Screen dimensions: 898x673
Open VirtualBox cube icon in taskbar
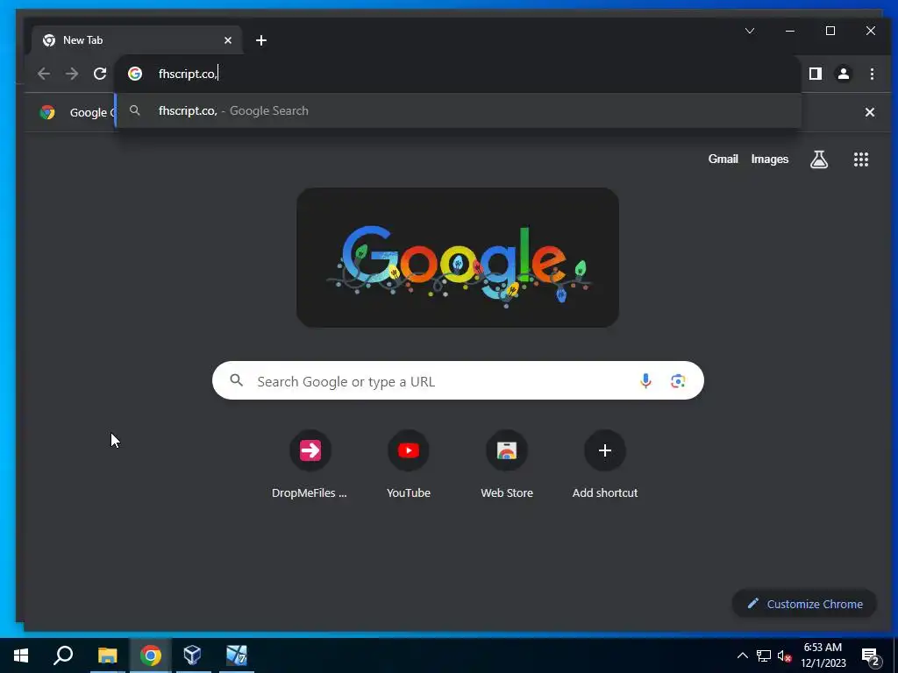point(193,655)
